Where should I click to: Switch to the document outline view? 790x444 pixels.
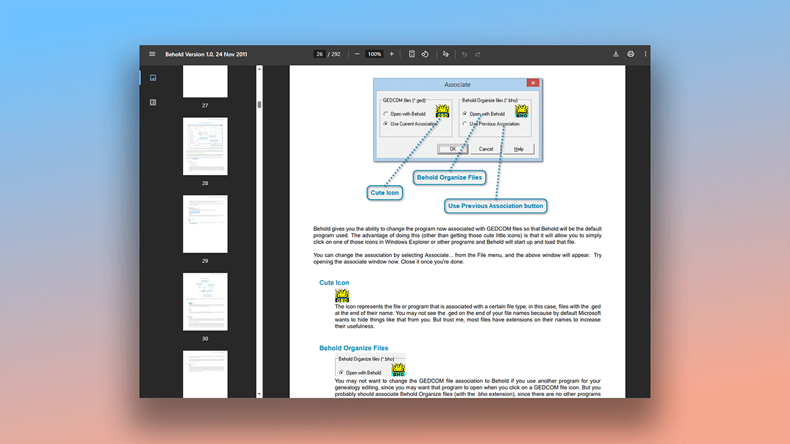click(153, 102)
